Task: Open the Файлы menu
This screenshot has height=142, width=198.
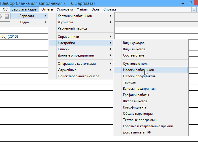Action: [x=82, y=9]
